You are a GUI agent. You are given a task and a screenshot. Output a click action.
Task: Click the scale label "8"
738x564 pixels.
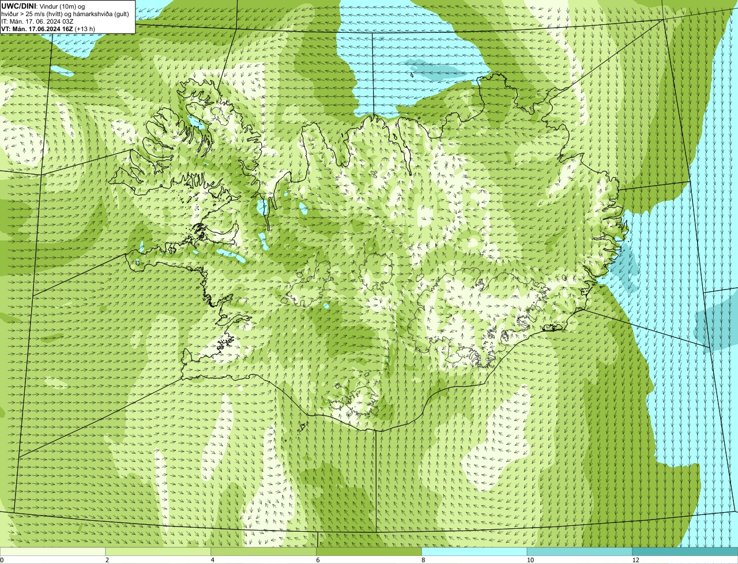(423, 560)
